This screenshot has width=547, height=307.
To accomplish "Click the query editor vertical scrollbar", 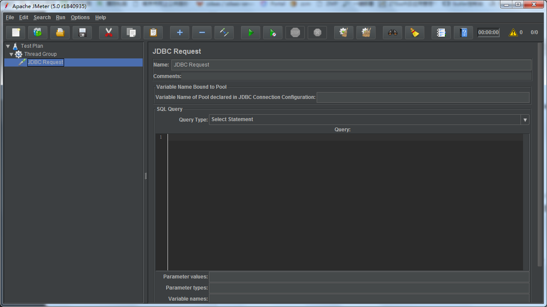I will [x=526, y=202].
